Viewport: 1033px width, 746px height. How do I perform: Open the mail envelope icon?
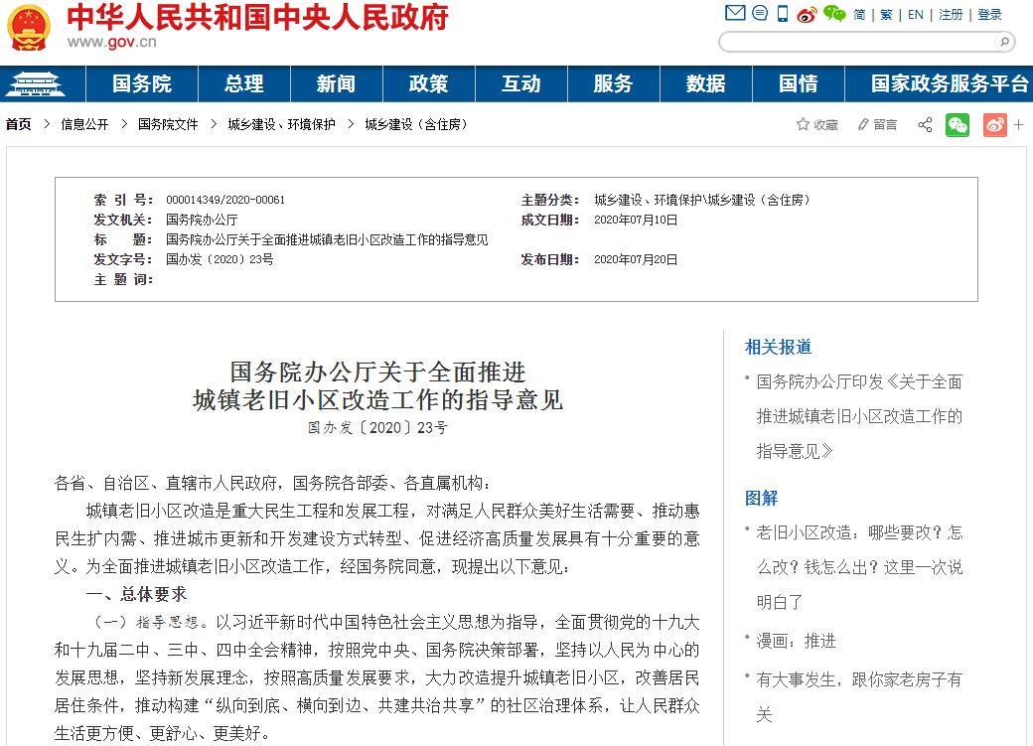point(735,13)
